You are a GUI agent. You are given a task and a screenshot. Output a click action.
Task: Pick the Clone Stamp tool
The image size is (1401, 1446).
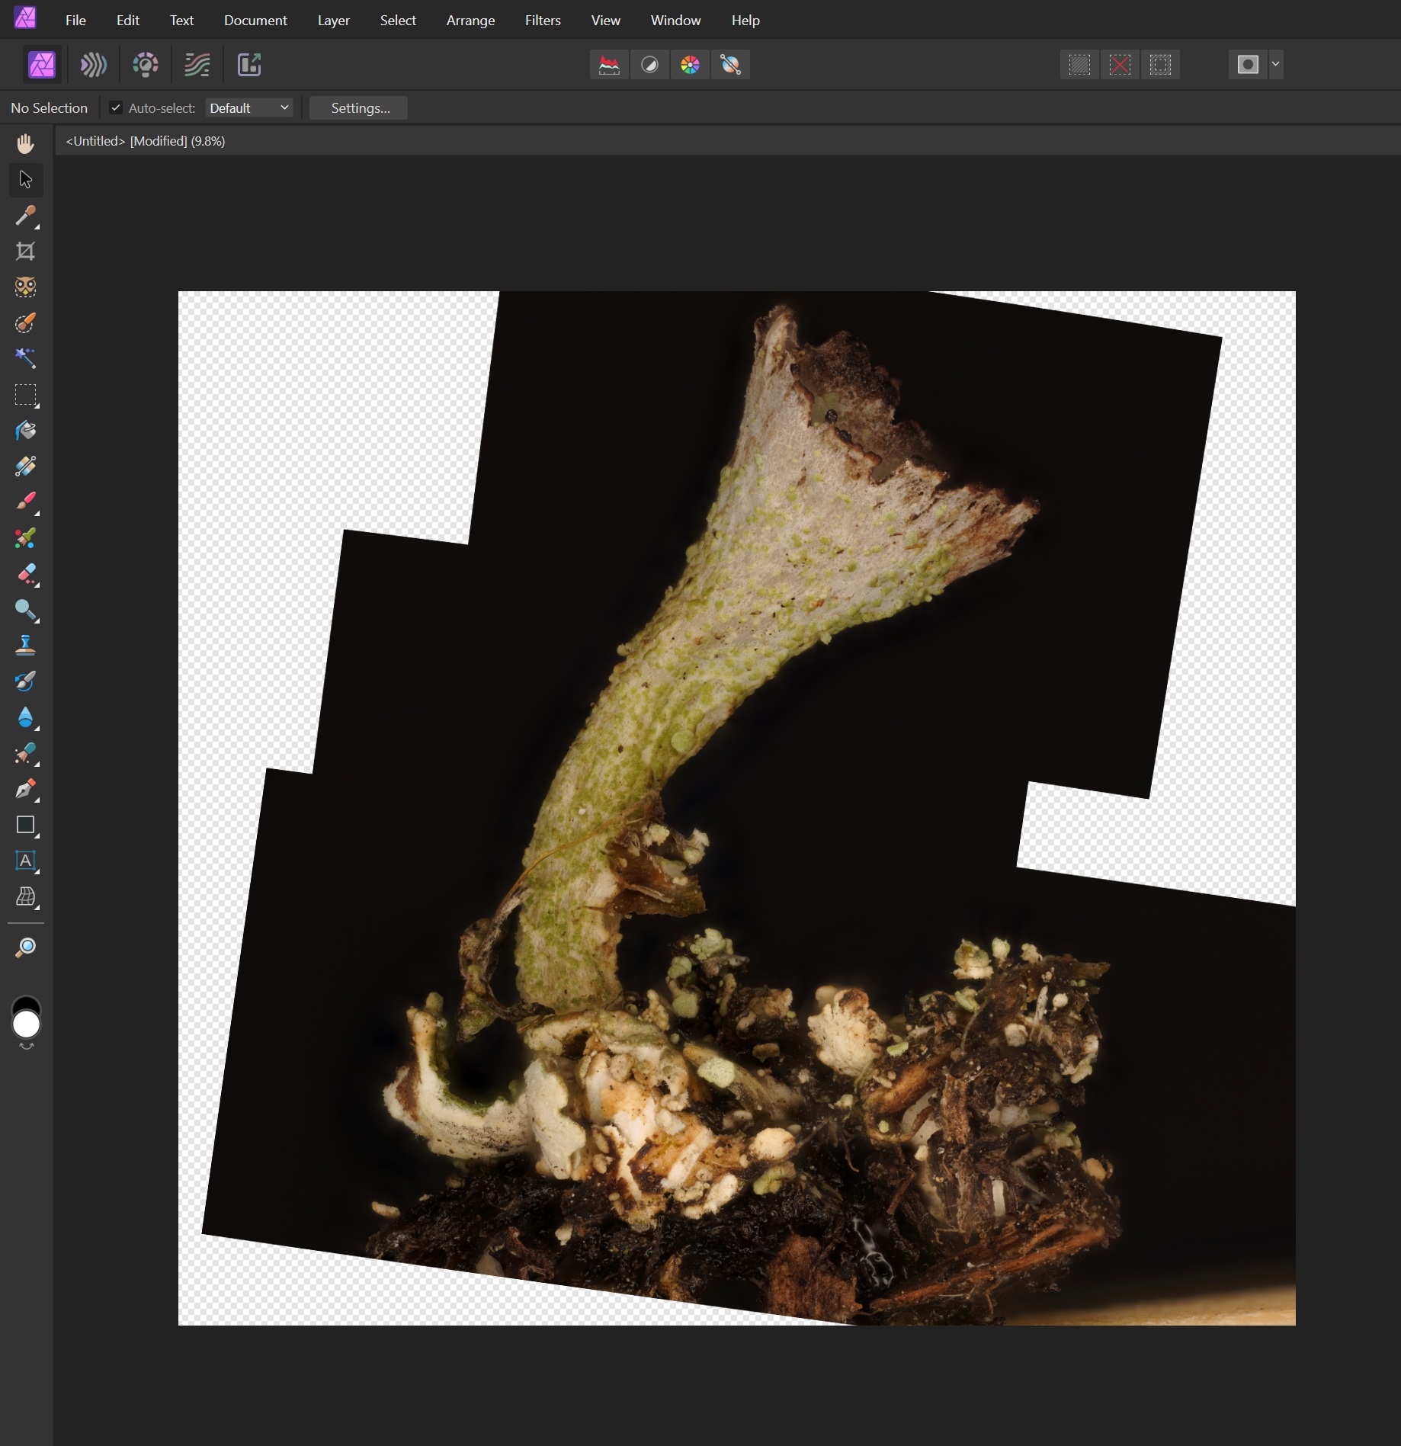coord(25,646)
